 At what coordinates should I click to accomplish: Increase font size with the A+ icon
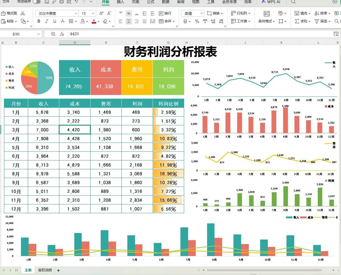click(102, 13)
